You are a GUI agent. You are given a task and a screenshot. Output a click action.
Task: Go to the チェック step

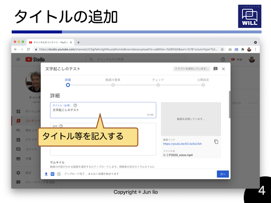[158, 82]
